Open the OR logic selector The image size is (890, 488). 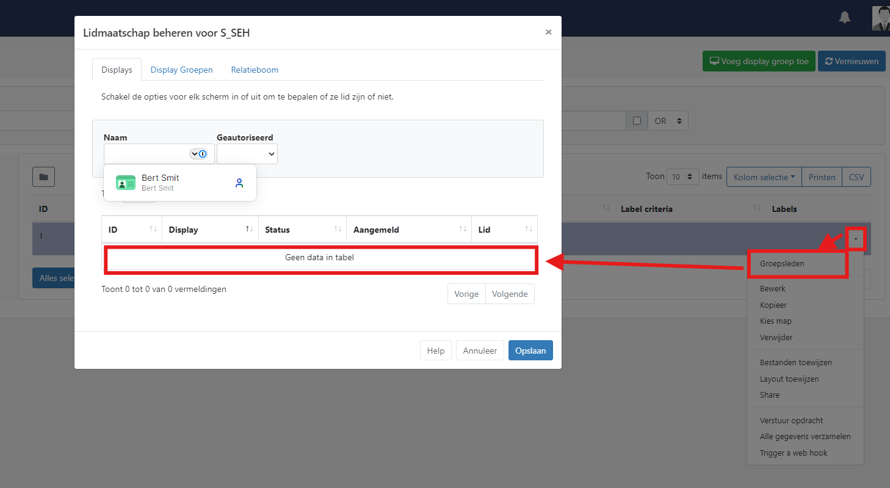pyautogui.click(x=668, y=121)
